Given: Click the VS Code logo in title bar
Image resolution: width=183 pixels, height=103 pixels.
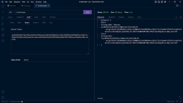Looking at the screenshot, I should click(2, 2).
